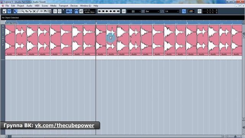This screenshot has width=245, height=138.
Task: Toggle the Solo Editor button
Action: 5,11
